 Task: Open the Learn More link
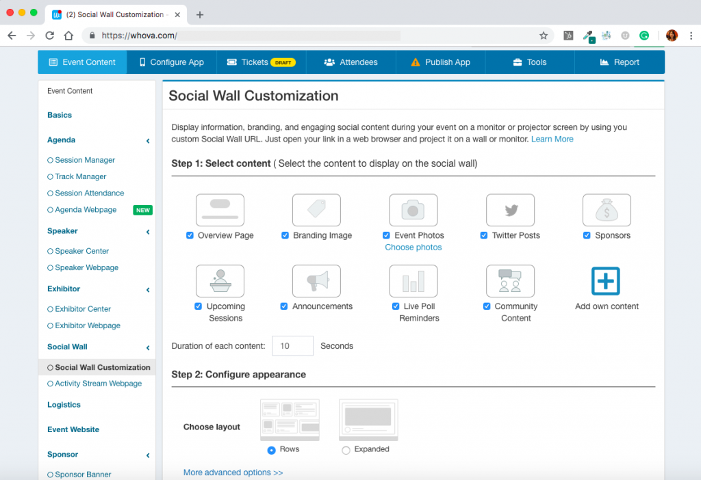tap(552, 139)
